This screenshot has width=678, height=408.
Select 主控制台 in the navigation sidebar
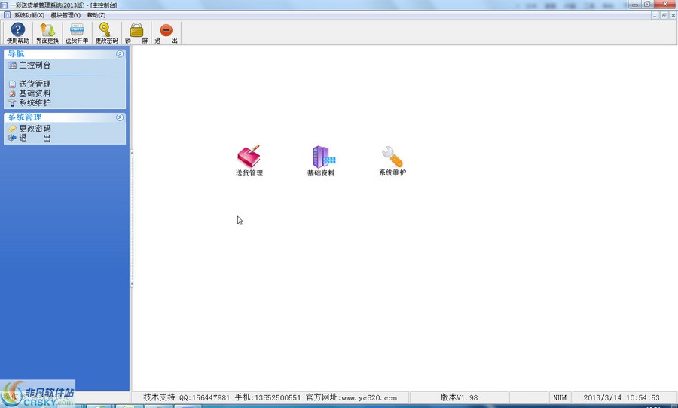pos(35,65)
